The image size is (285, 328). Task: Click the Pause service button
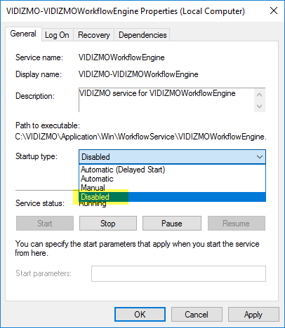(172, 224)
